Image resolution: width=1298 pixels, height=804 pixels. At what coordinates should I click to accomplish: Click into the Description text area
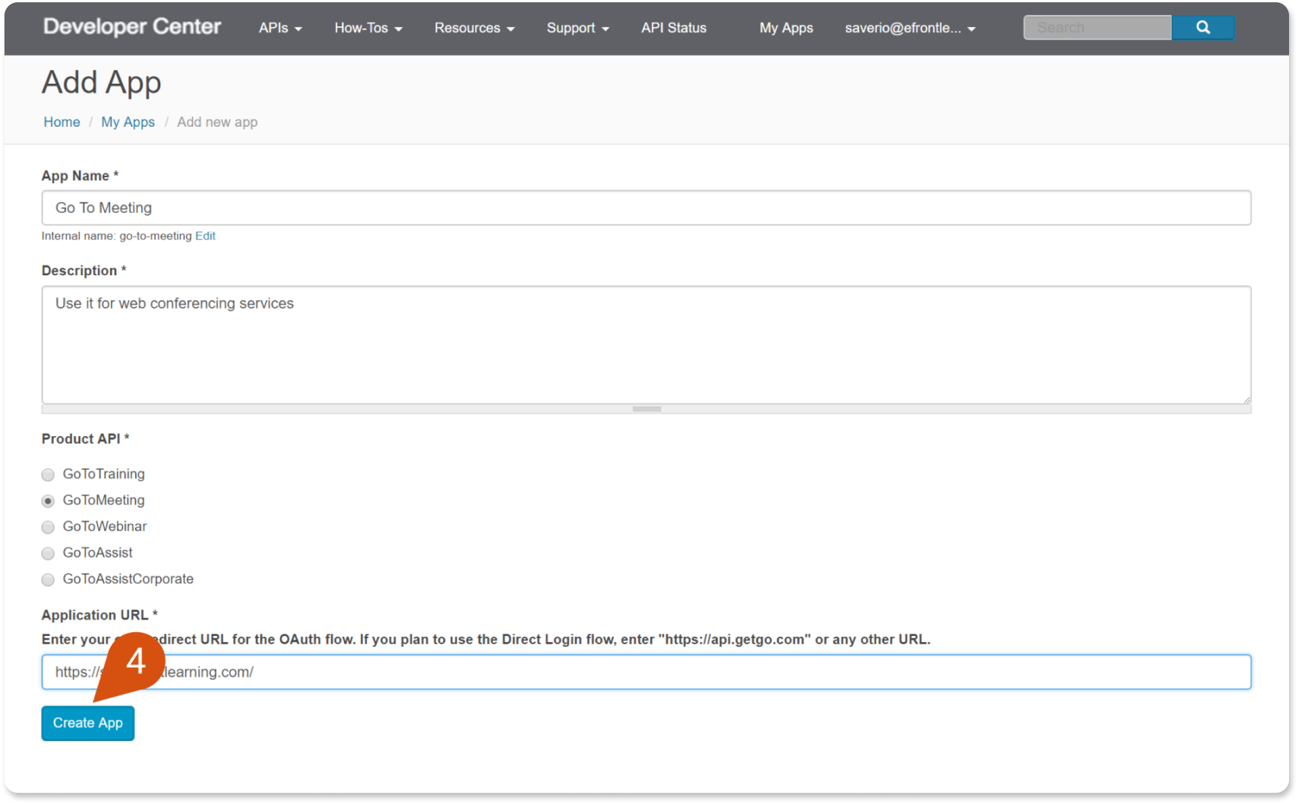(x=646, y=345)
